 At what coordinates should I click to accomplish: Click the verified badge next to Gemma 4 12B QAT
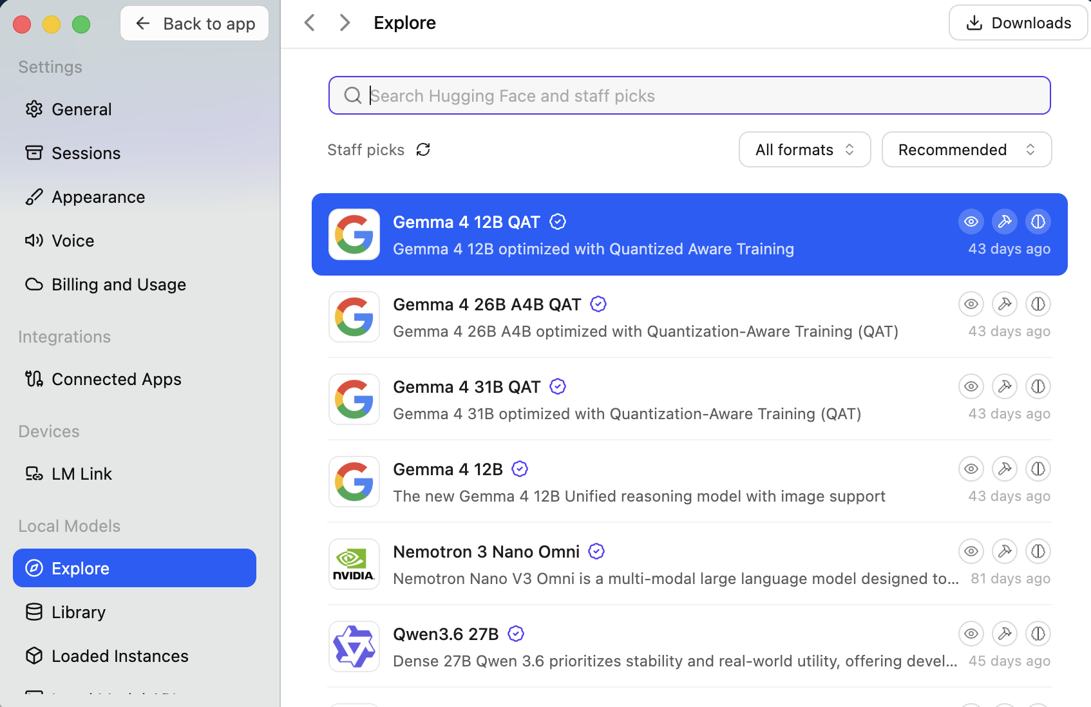(558, 222)
